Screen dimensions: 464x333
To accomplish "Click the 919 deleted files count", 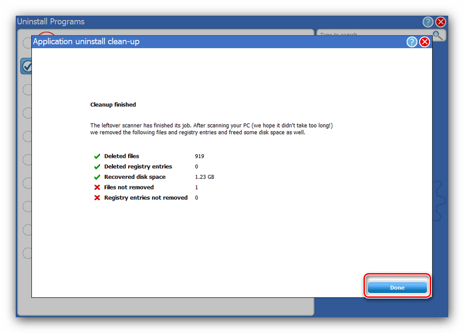I will point(199,156).
